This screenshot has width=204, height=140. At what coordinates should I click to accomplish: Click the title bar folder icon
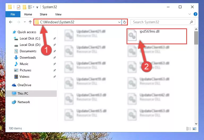[10, 7]
